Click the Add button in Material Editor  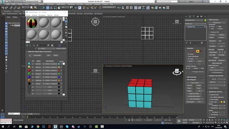tap(49, 55)
